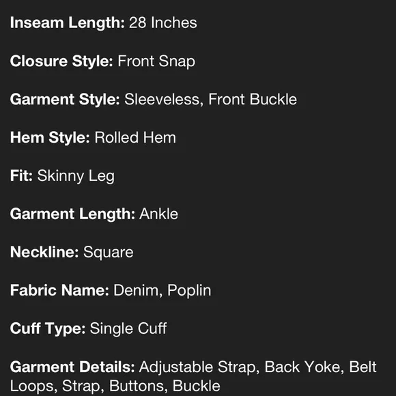Select Sleeveless, Front Buckle text
396x396 pixels.
[210, 100]
